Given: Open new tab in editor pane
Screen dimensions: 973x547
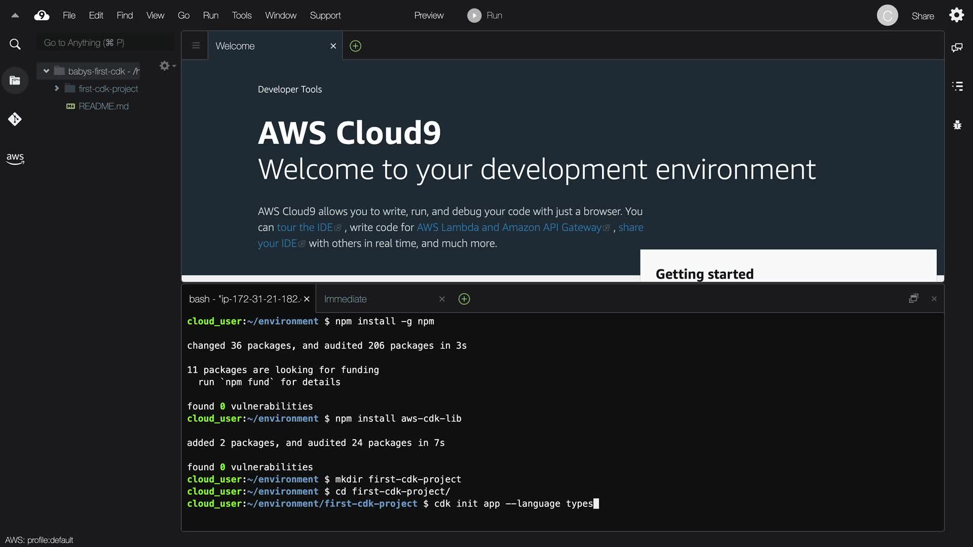Looking at the screenshot, I should (356, 46).
